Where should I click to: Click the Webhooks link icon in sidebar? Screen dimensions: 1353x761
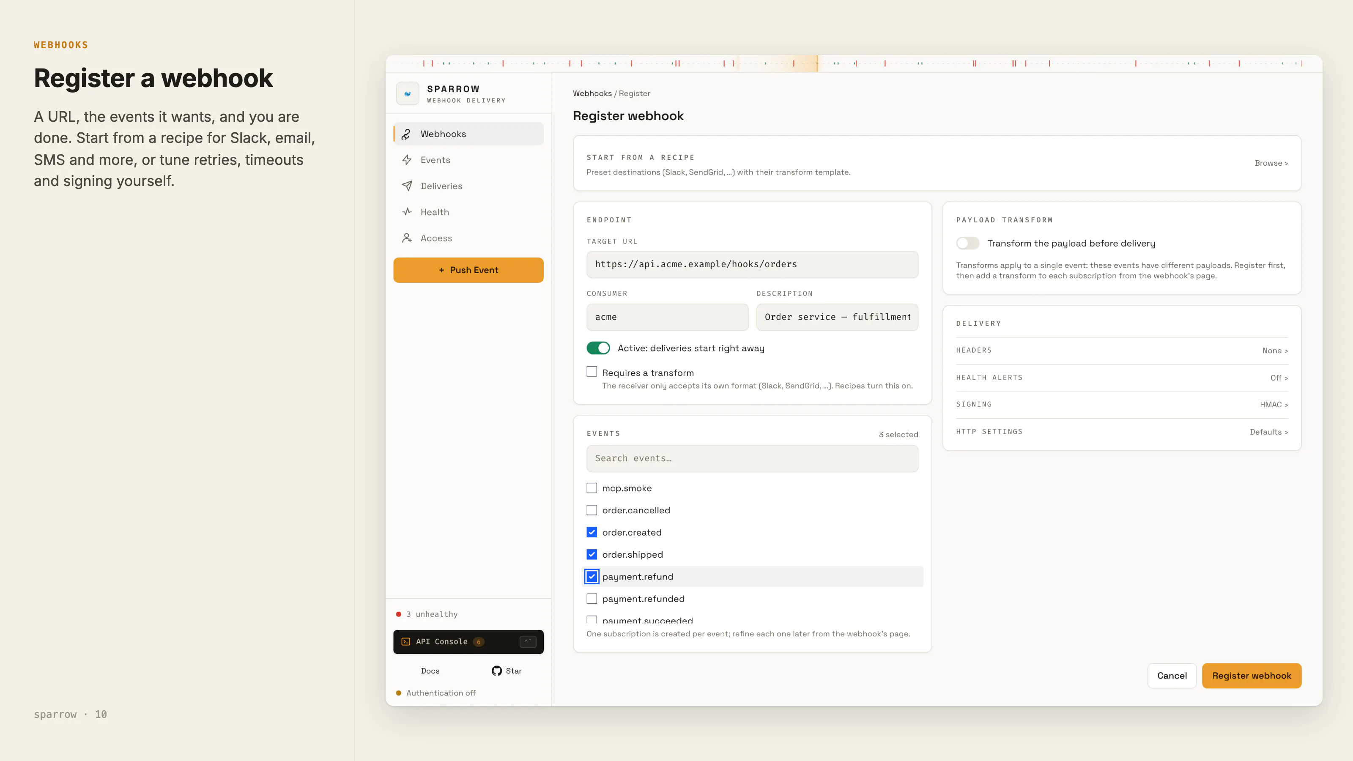(x=406, y=134)
